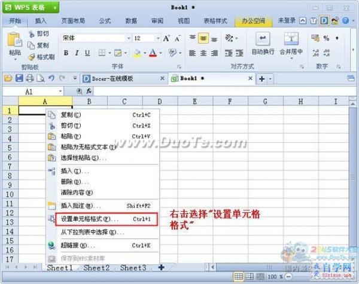Click the Copy (复制) ribbon button

point(38,45)
